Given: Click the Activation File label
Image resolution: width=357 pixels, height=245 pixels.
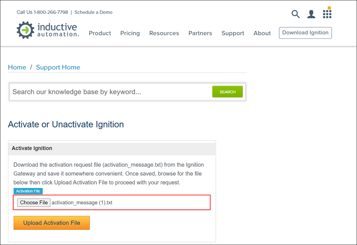Looking at the screenshot, I should (x=28, y=191).
